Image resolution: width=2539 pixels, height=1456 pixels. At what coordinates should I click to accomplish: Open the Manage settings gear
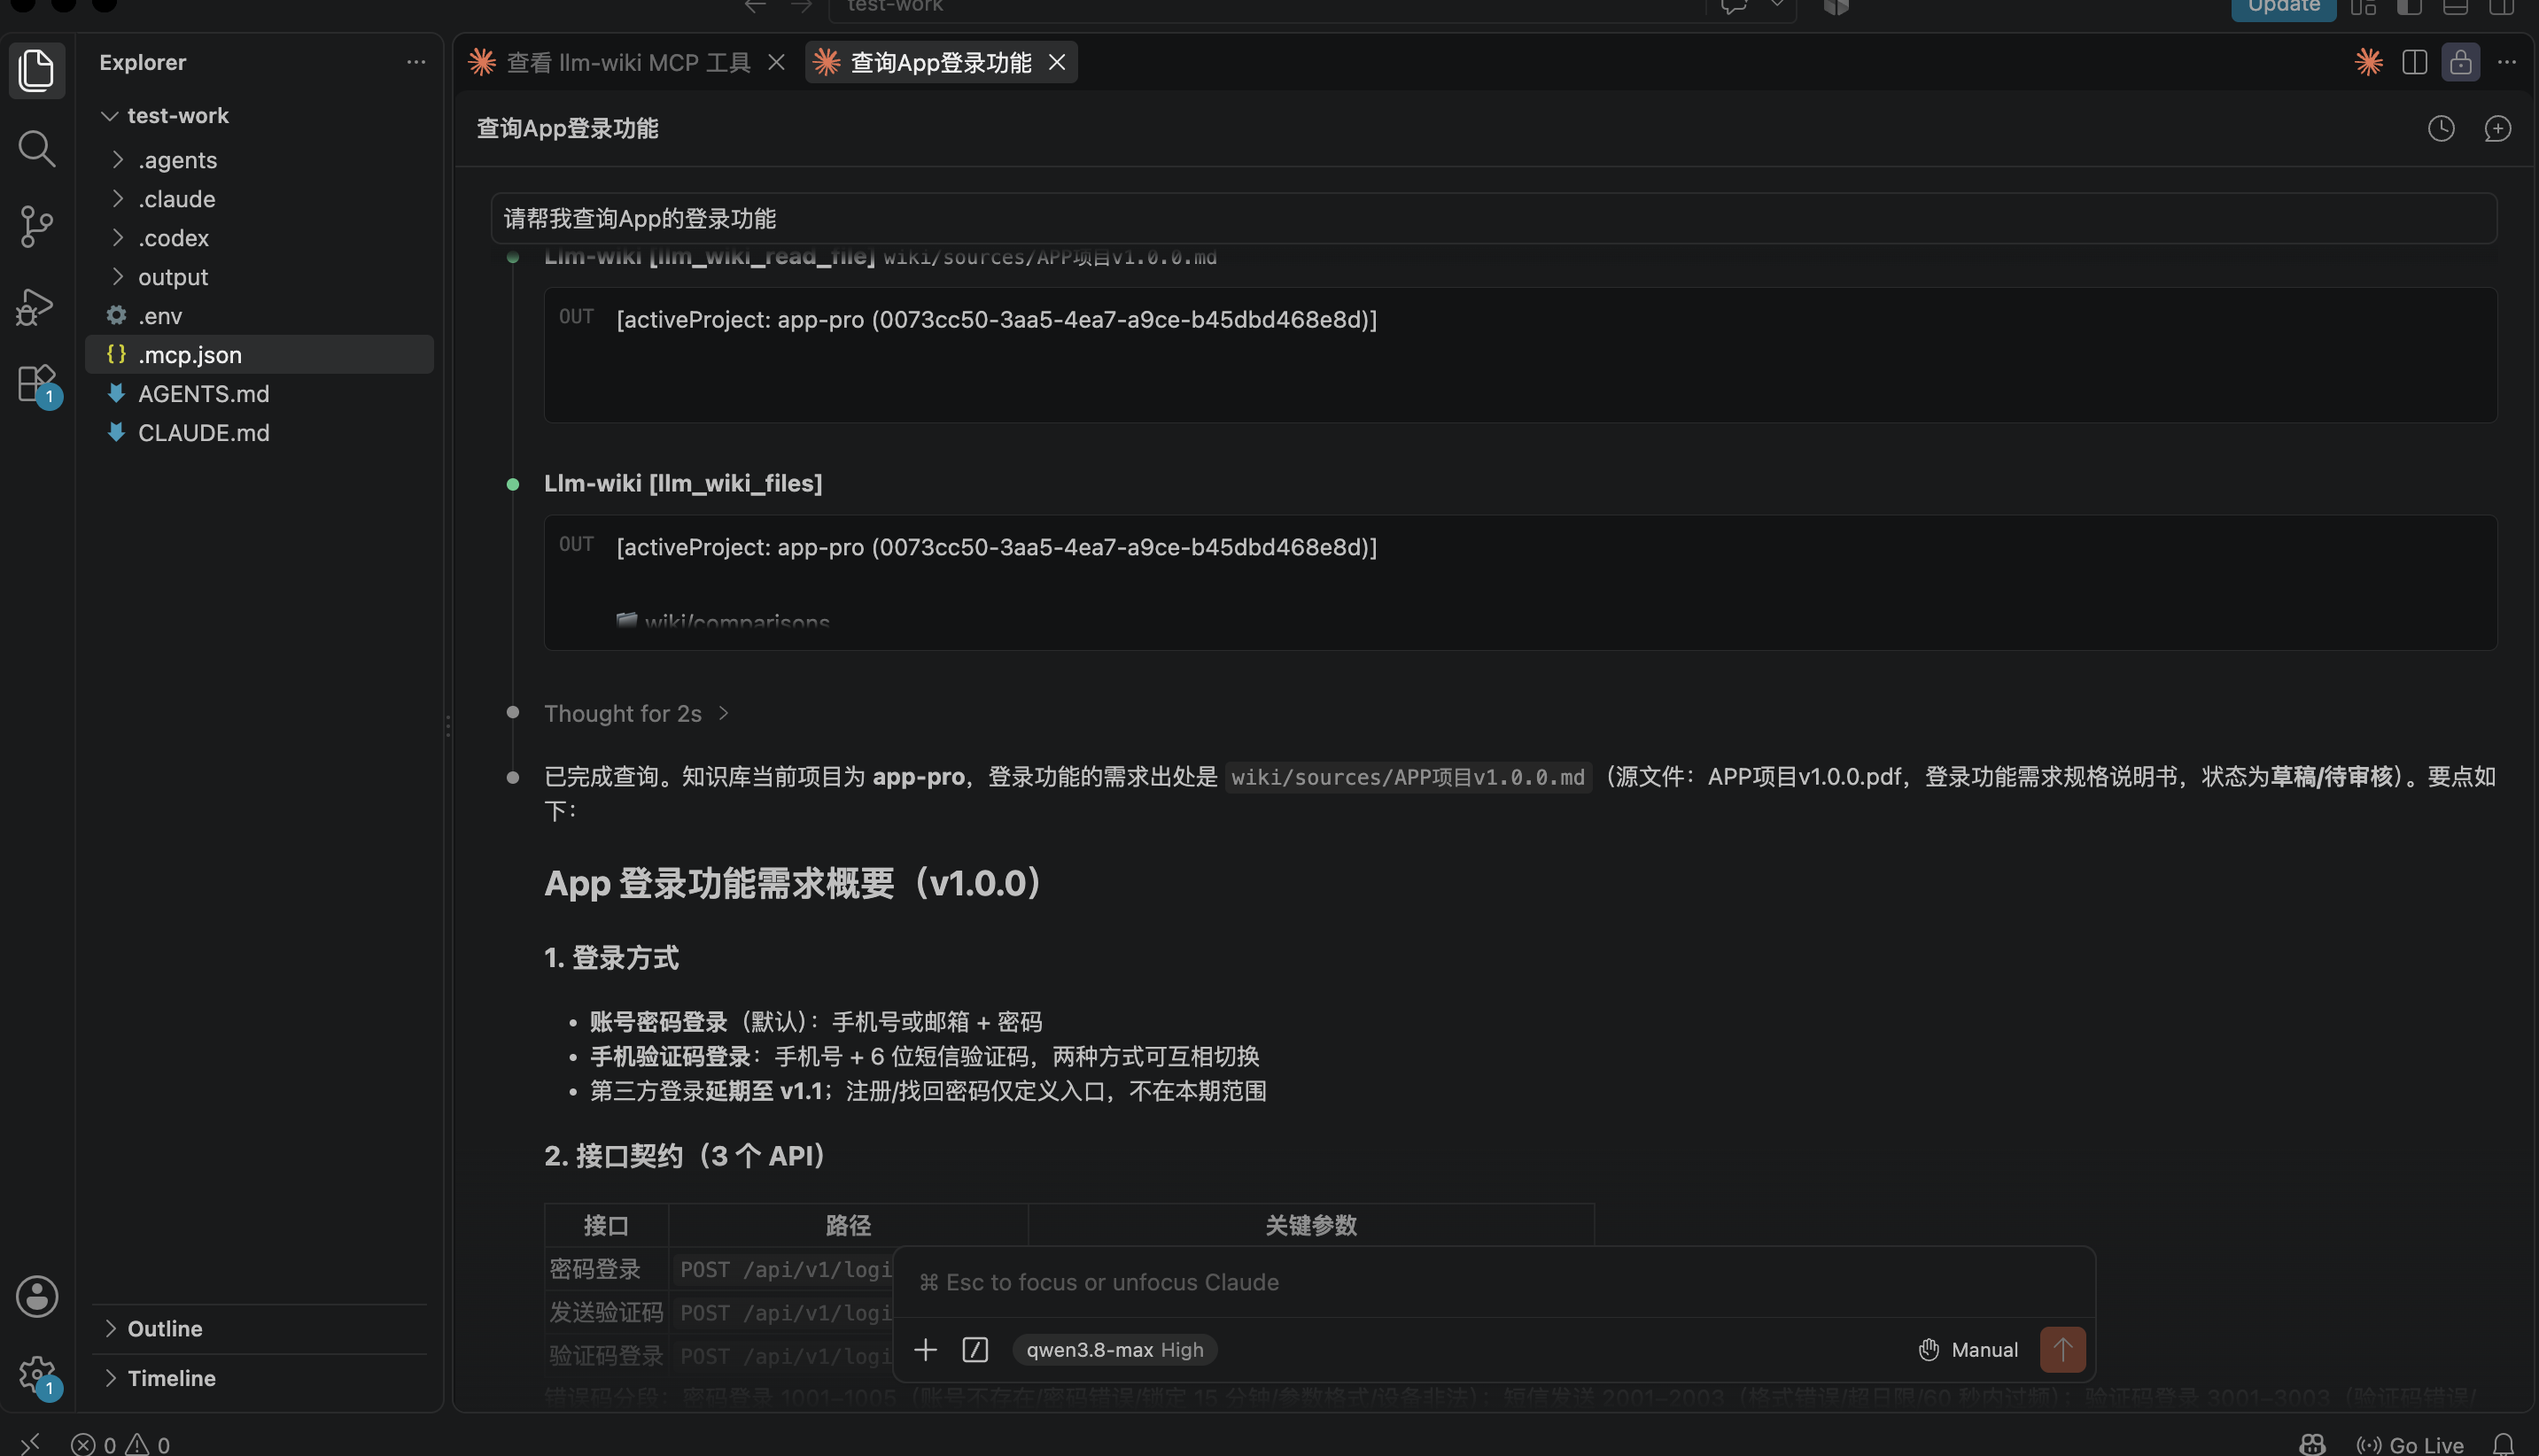pyautogui.click(x=37, y=1375)
